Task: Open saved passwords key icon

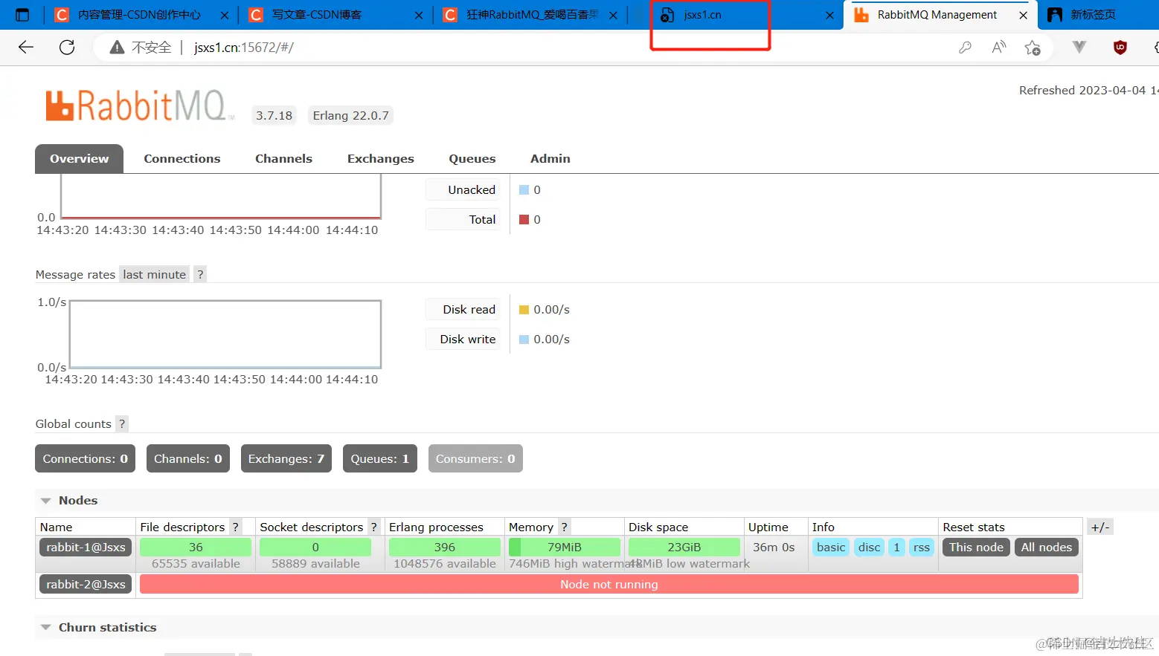Action: pyautogui.click(x=965, y=48)
